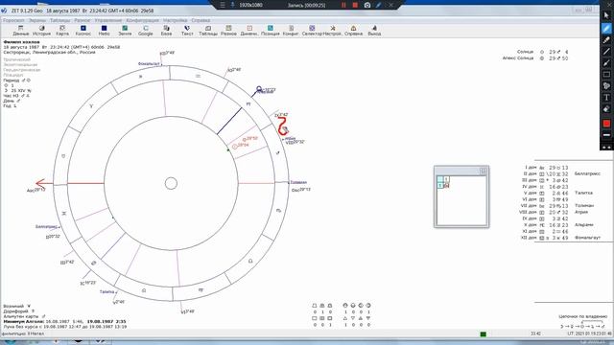
Task: Open the Настройки toolbar icon
Action: tap(333, 31)
